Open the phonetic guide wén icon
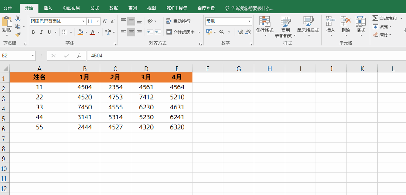The height and width of the screenshot is (195, 406). [x=108, y=32]
